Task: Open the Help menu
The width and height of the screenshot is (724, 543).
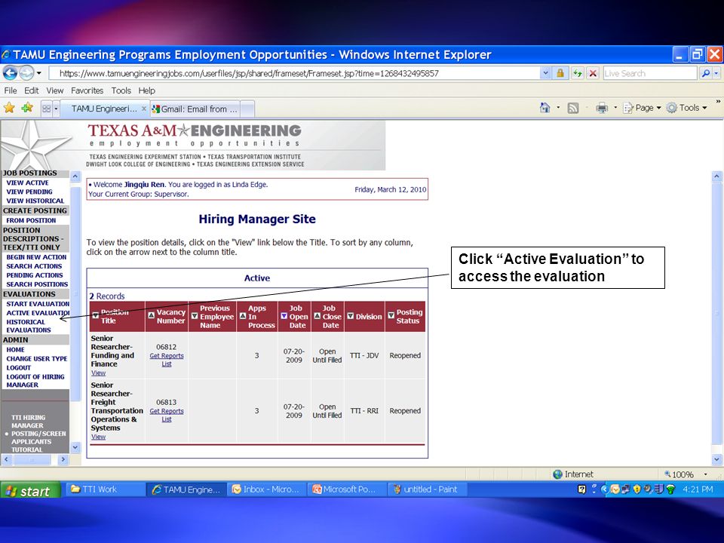Action: [146, 90]
